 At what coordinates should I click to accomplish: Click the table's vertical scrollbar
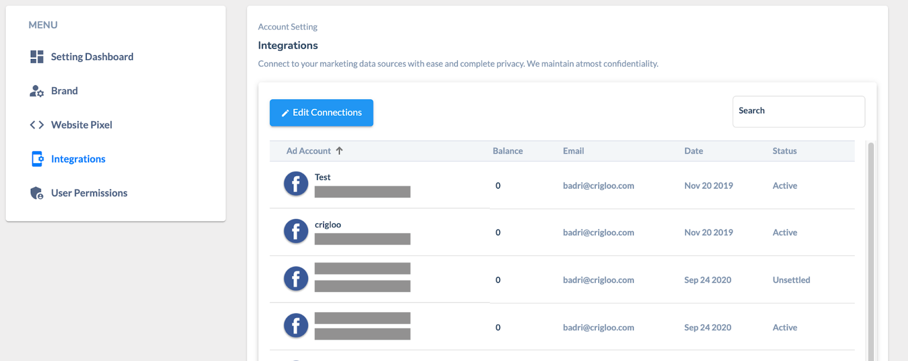click(871, 250)
